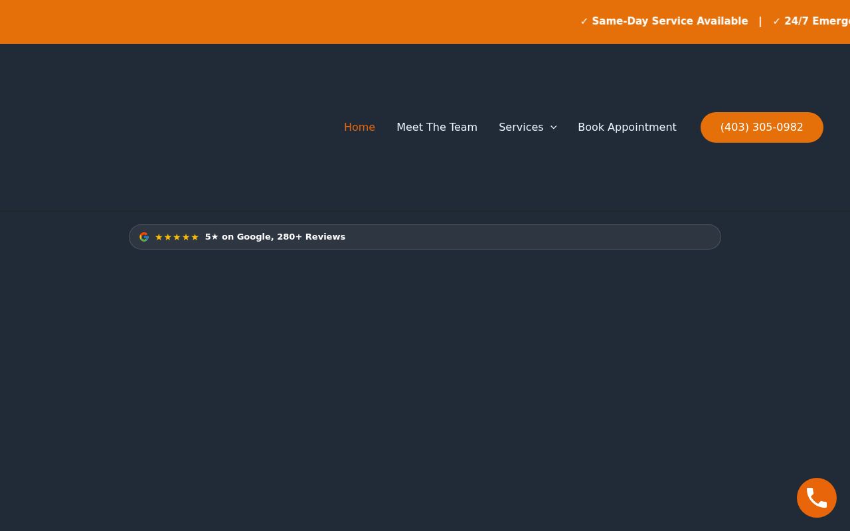Open the Meet The Team page
The width and height of the screenshot is (850, 531).
tap(437, 127)
